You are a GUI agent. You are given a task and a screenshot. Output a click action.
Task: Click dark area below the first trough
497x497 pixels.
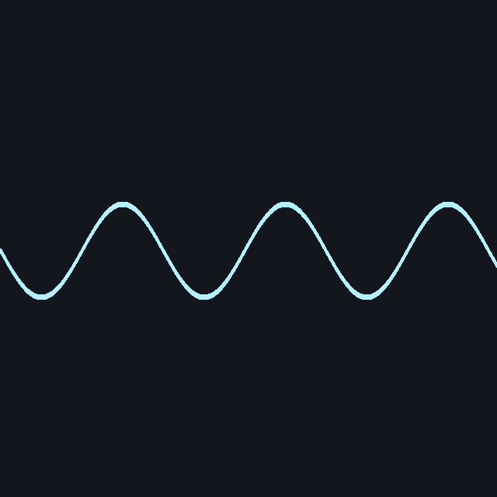(41, 396)
